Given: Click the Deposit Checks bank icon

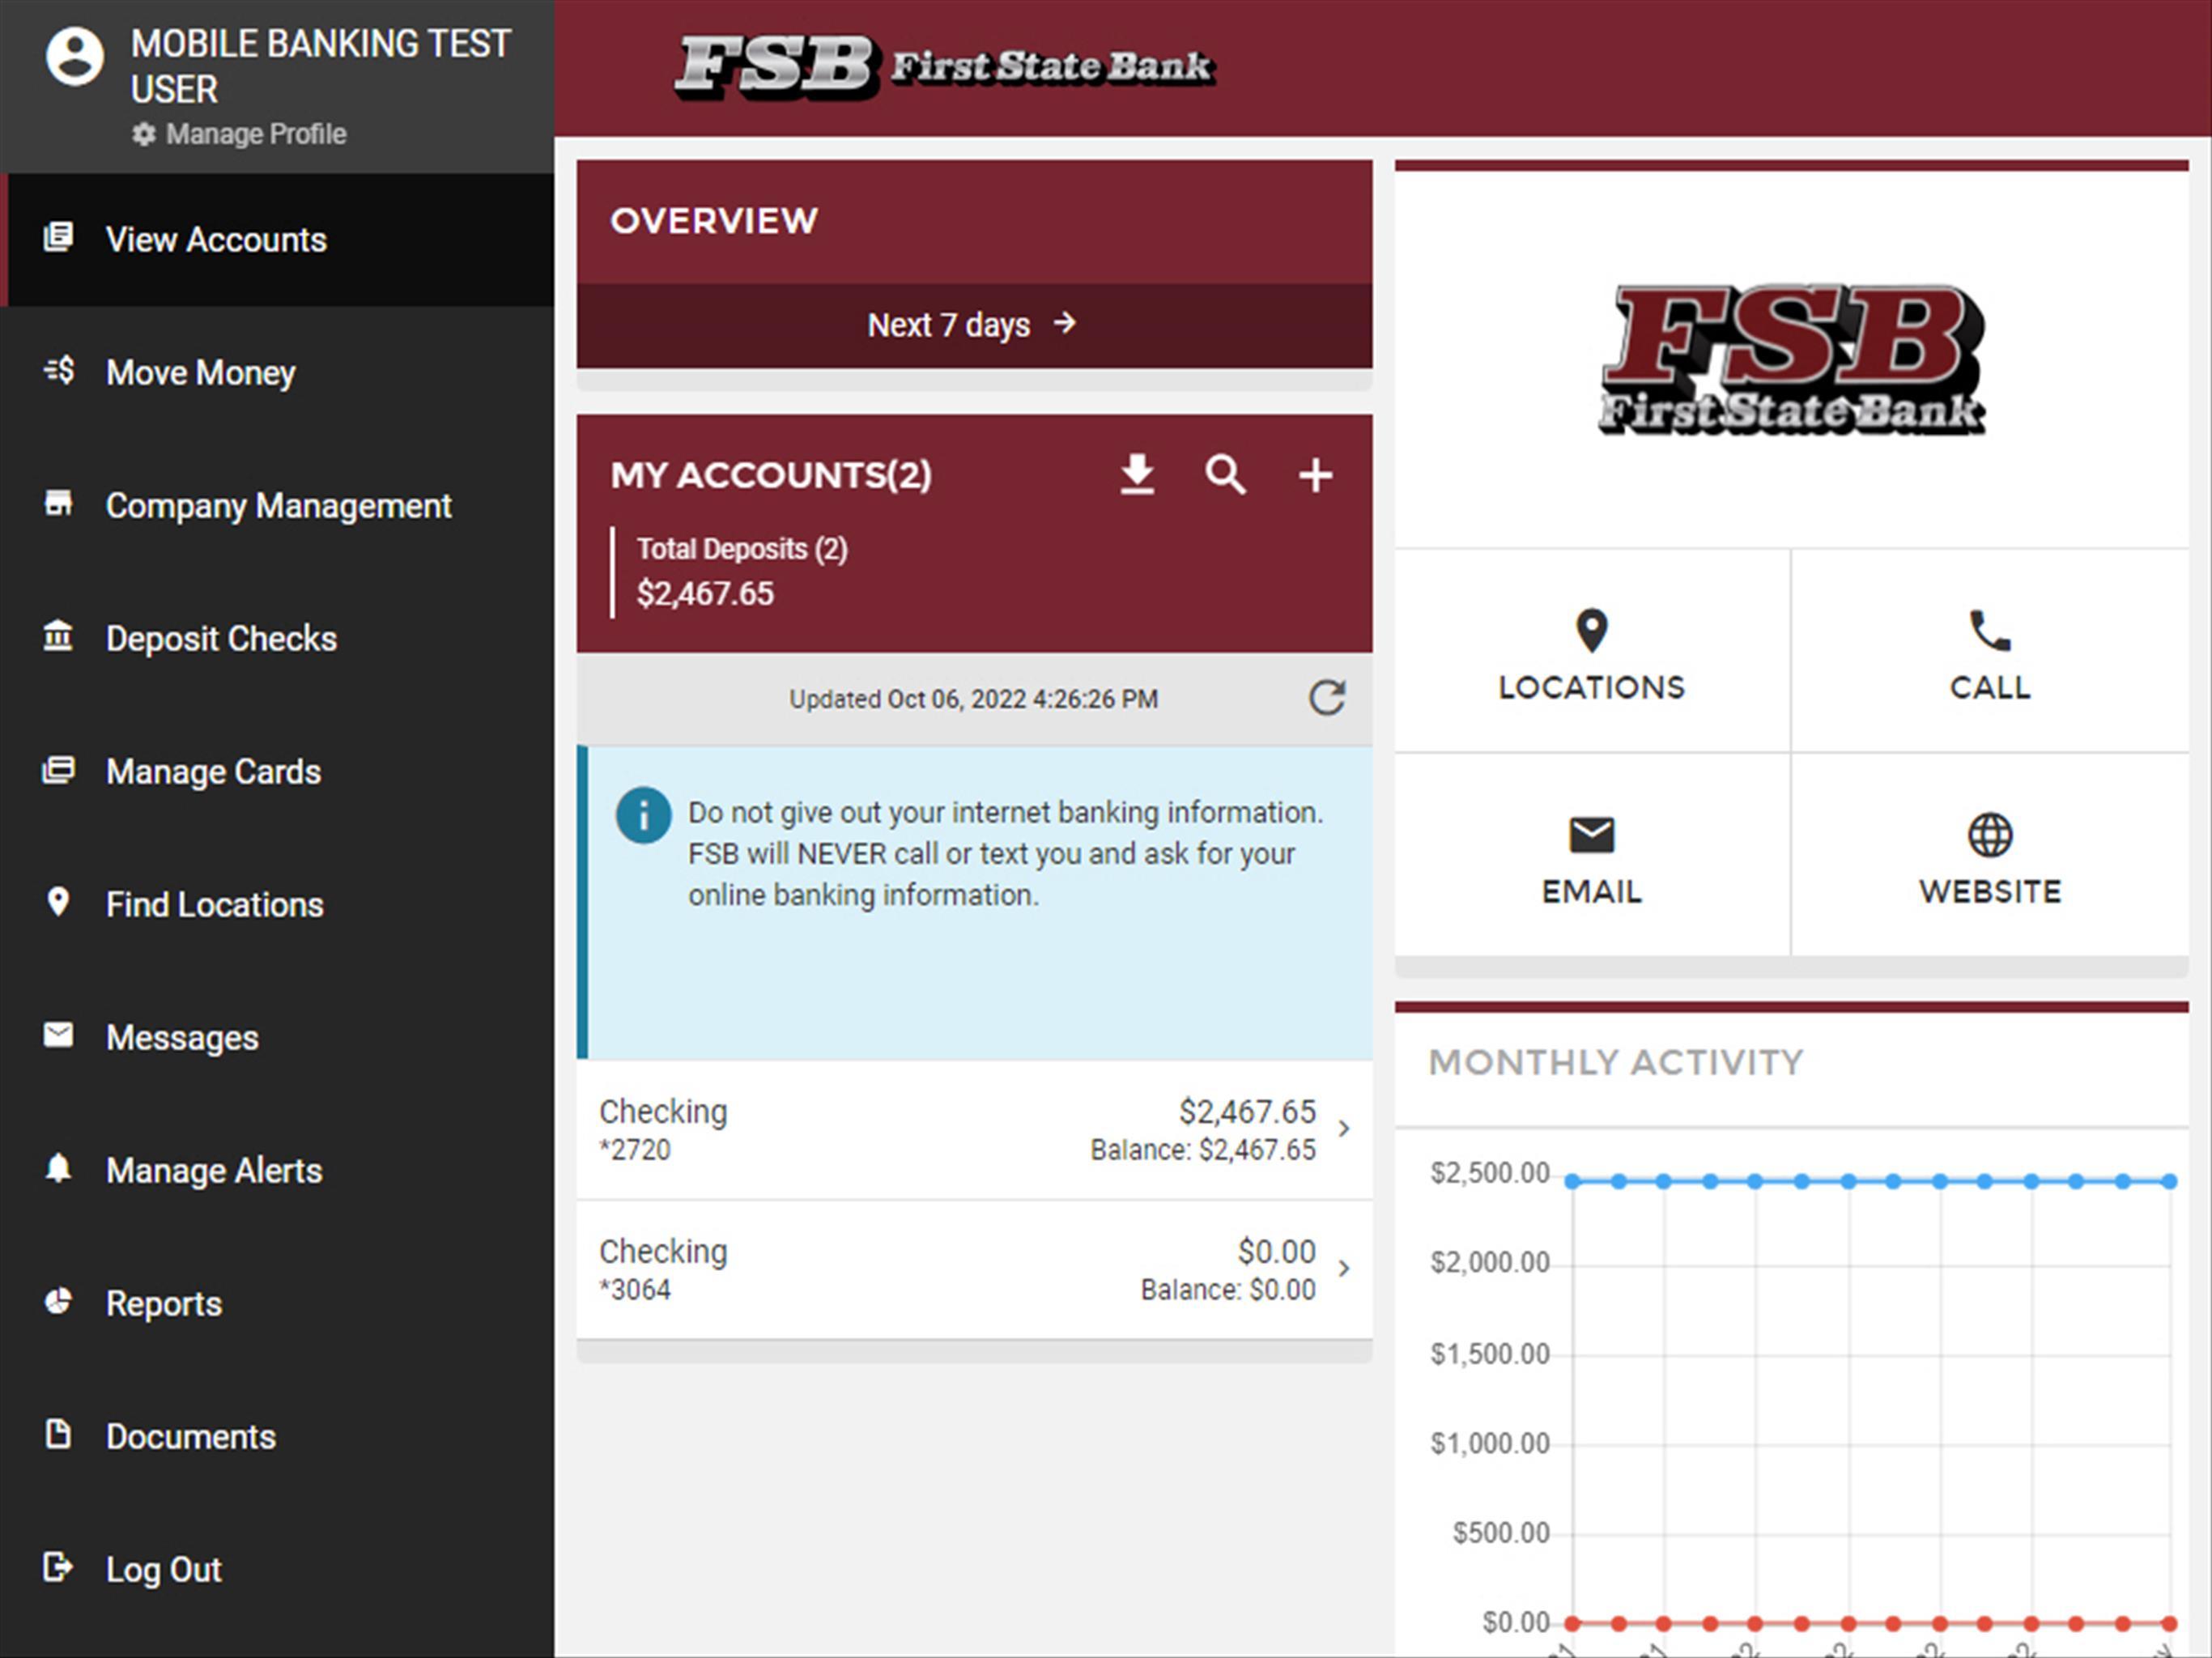Looking at the screenshot, I should click(x=58, y=636).
